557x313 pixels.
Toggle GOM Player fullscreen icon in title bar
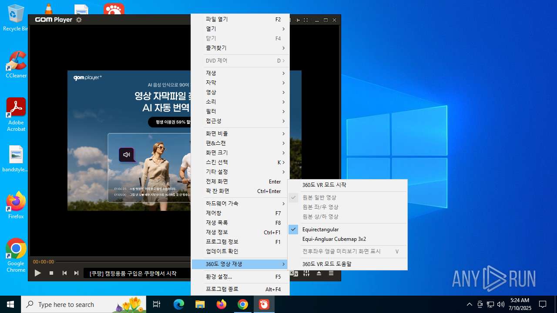pos(305,20)
